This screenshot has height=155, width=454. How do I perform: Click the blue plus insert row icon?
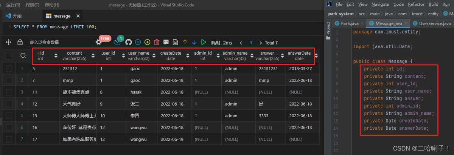tap(138, 43)
